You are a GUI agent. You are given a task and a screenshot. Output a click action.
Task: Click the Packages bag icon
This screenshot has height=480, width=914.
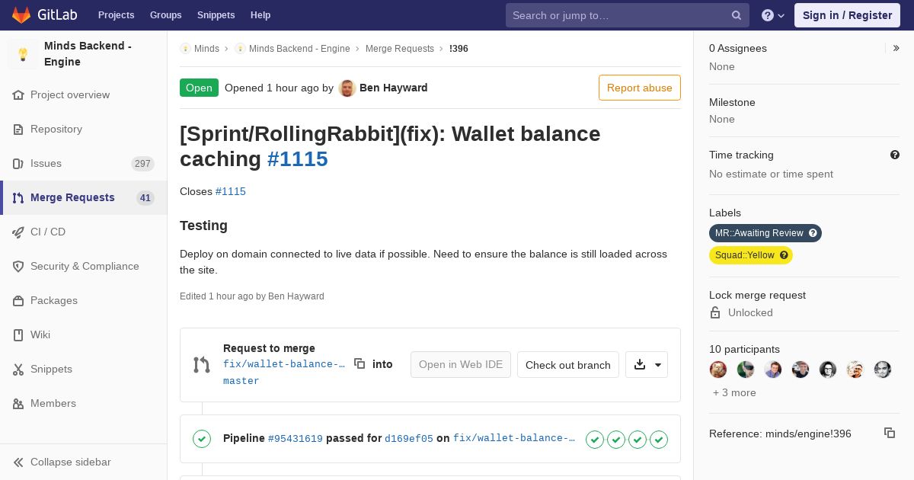(18, 301)
